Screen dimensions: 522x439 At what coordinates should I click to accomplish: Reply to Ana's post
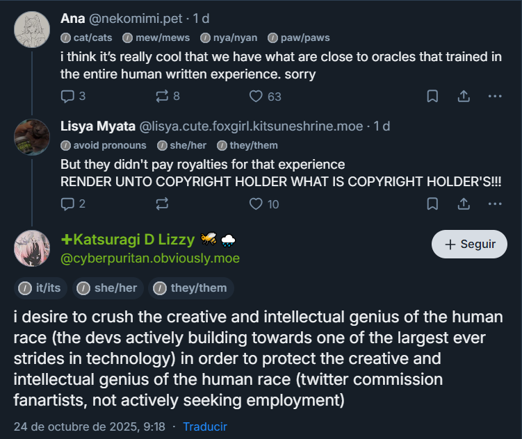click(68, 96)
